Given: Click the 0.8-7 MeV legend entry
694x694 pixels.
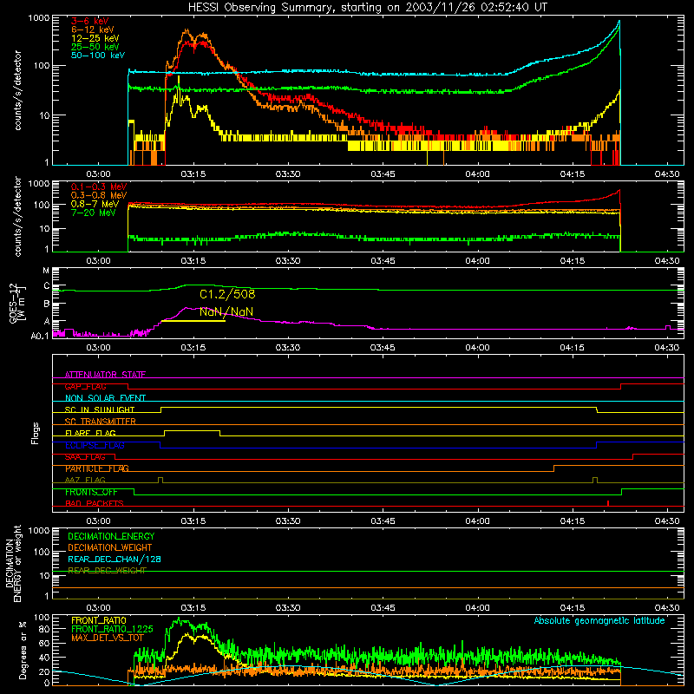Looking at the screenshot, I should 95,204.
